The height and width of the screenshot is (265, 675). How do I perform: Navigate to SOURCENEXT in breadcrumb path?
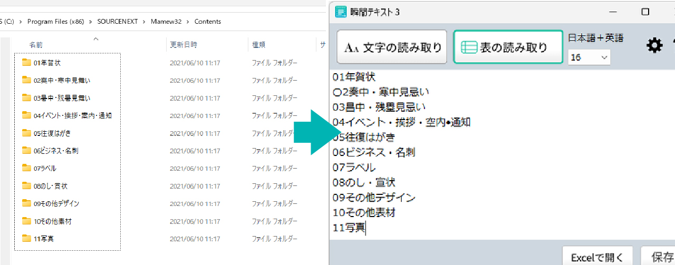(117, 22)
